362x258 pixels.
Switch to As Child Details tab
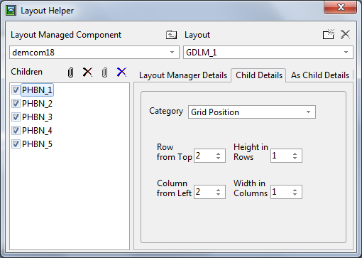click(320, 75)
